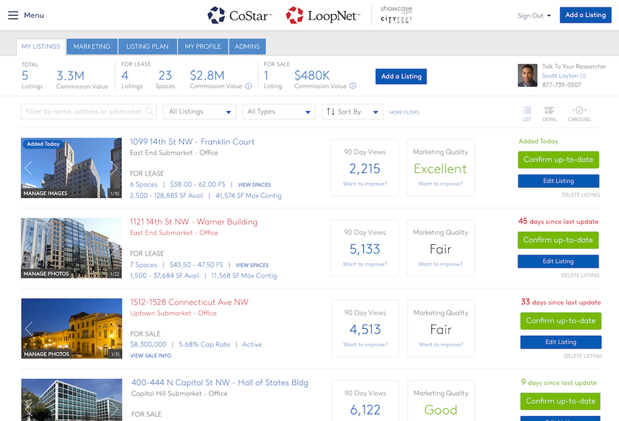
Task: Open the CityFeet logo link
Action: click(397, 20)
